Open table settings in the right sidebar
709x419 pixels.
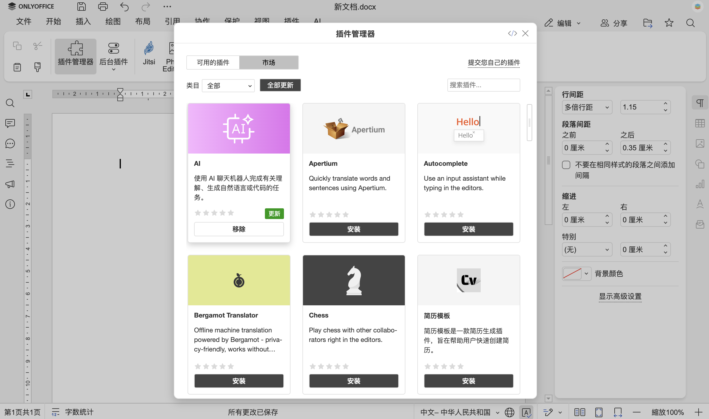(700, 123)
